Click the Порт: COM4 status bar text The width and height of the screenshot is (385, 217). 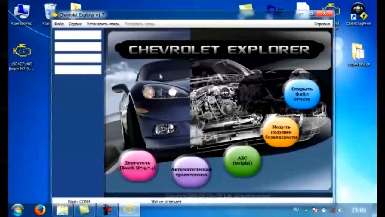(x=79, y=201)
